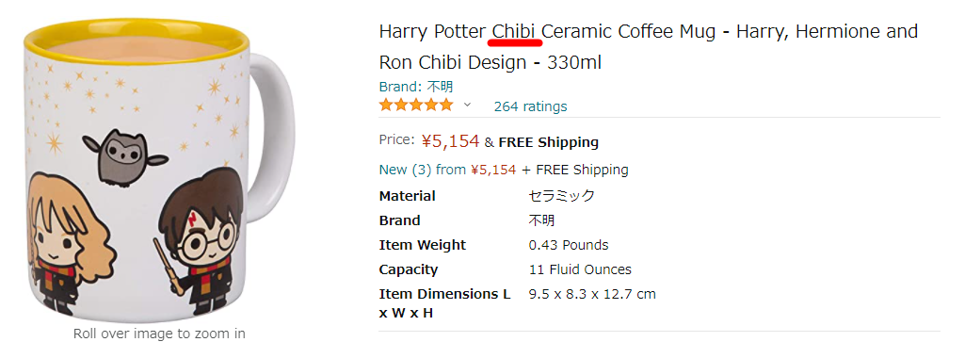The width and height of the screenshot is (965, 342).
Task: Click the Brand row value 不明 in the details table
Action: 541,220
